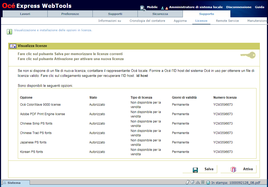Switch to the Supporti tab
Screen dimensions: 268x187
pyautogui.click(x=115, y=14)
